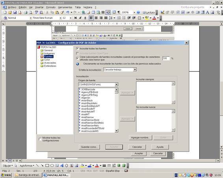Click the Align right icon
This screenshot has width=223, height=178.
(101, 18)
